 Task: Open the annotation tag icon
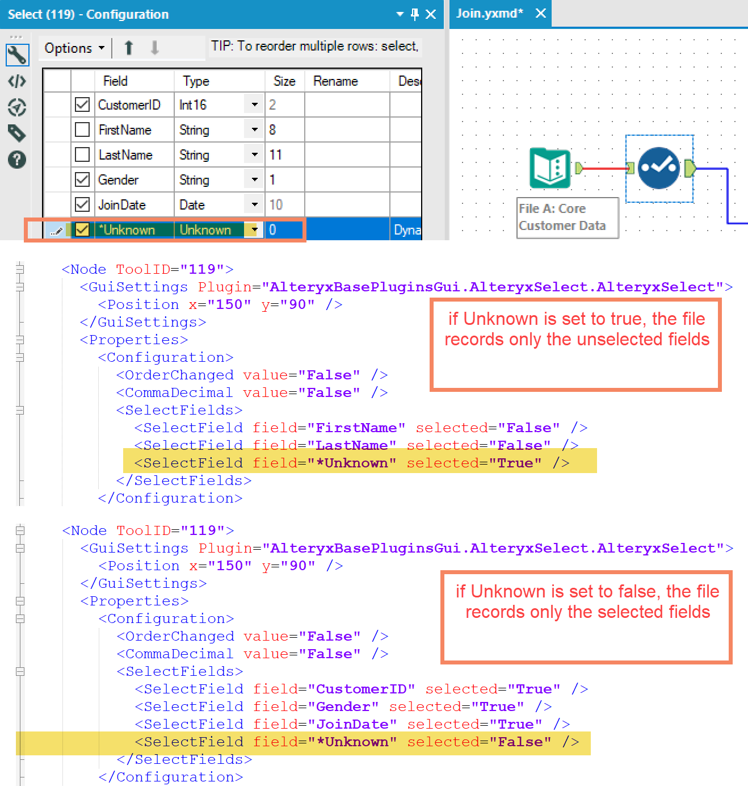[16, 133]
